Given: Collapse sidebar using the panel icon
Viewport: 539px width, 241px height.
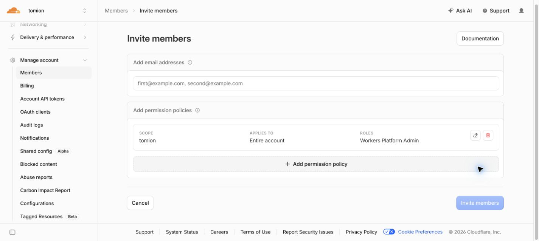Looking at the screenshot, I should [12, 232].
